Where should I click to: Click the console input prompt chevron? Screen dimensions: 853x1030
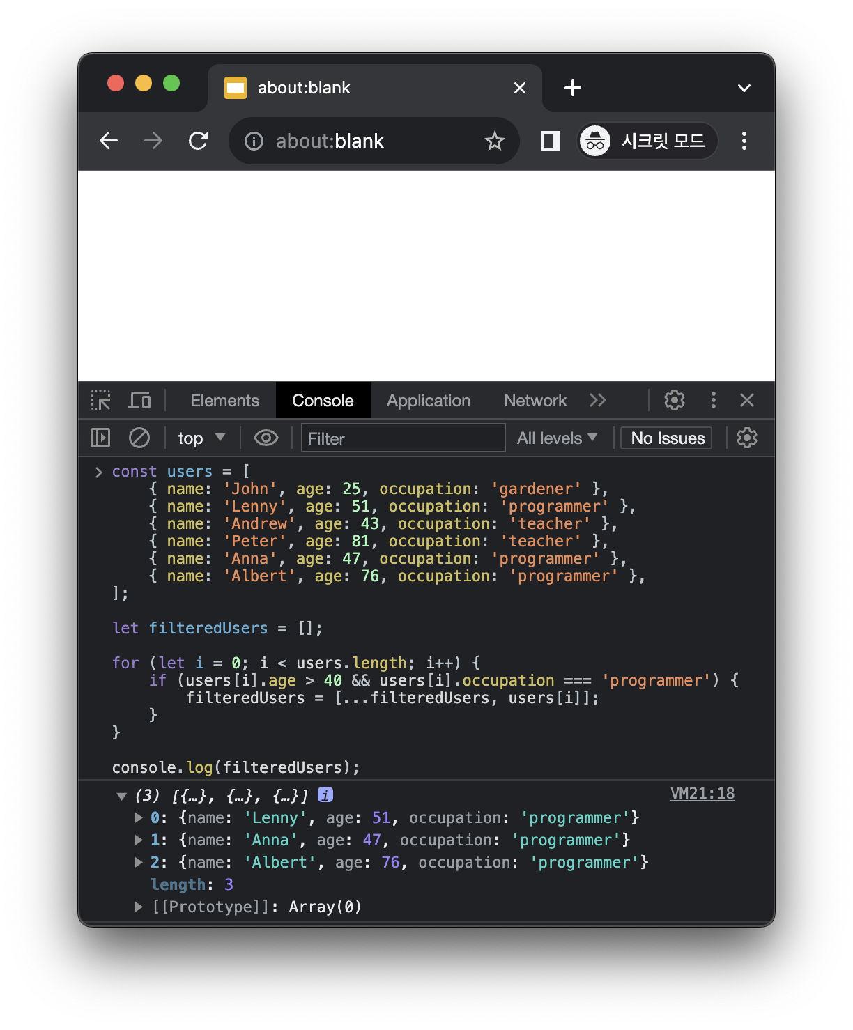click(x=98, y=472)
